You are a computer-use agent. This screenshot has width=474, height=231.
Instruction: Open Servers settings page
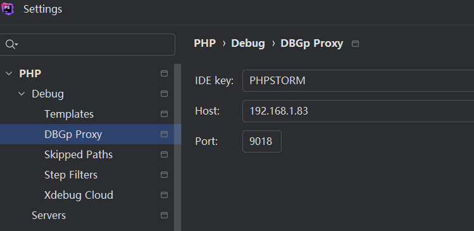[49, 215]
